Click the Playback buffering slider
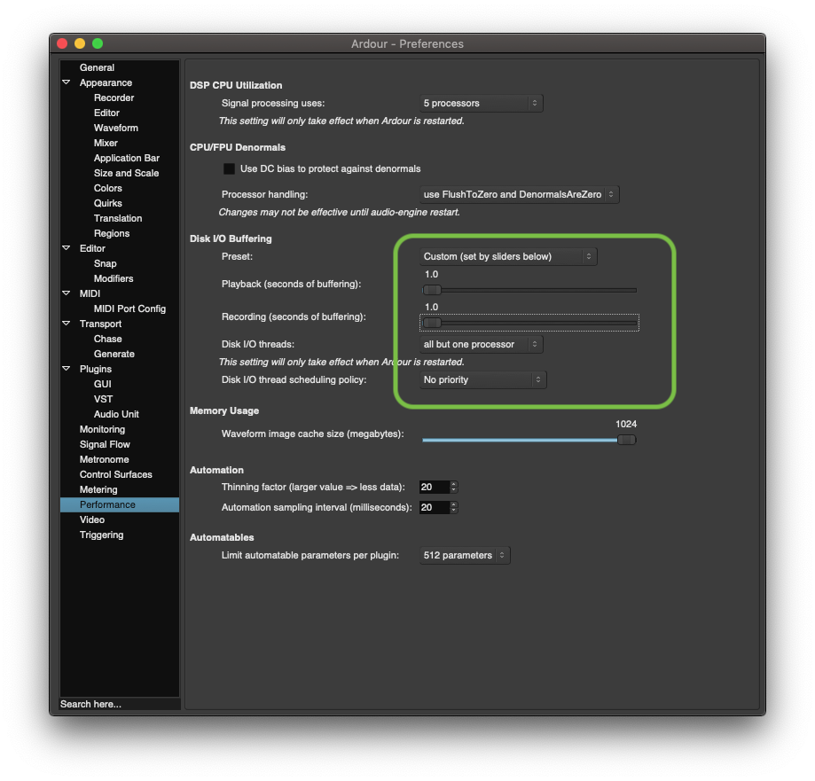Image resolution: width=815 pixels, height=781 pixels. pos(529,290)
